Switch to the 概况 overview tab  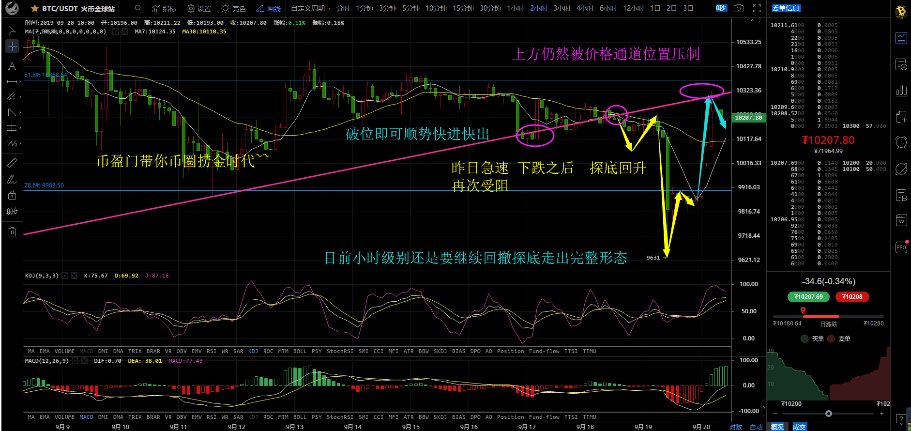(x=777, y=427)
